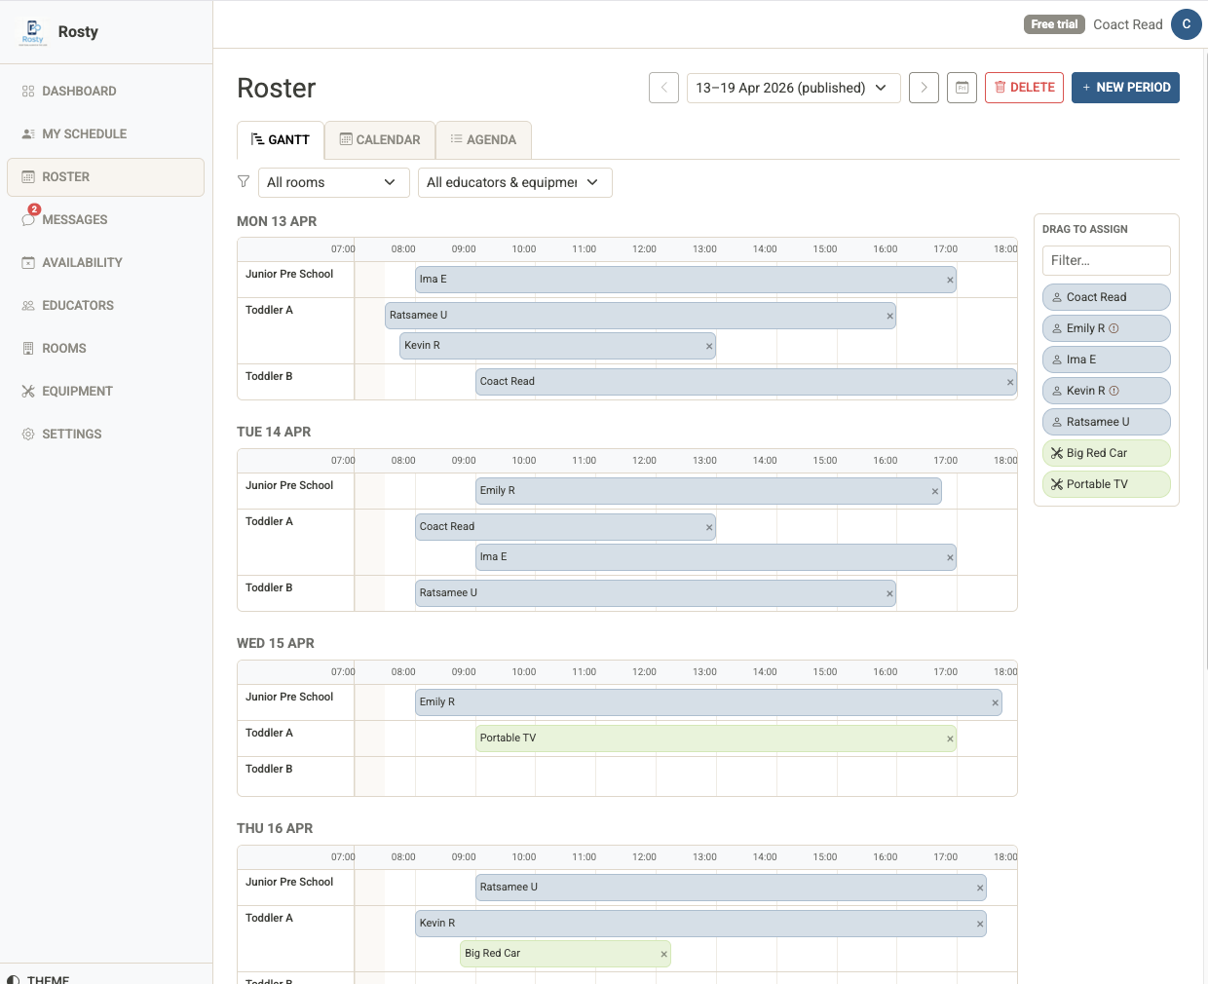This screenshot has width=1208, height=984.
Task: Click the DELETE button
Action: point(1024,88)
